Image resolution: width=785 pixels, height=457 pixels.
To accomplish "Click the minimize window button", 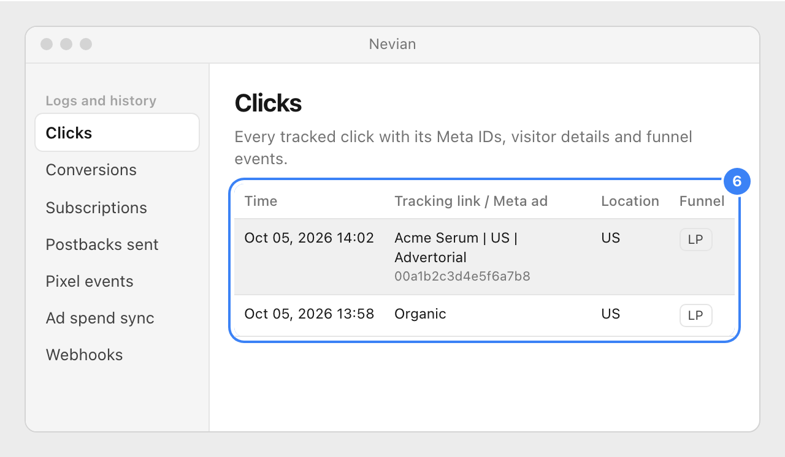I will (x=66, y=44).
